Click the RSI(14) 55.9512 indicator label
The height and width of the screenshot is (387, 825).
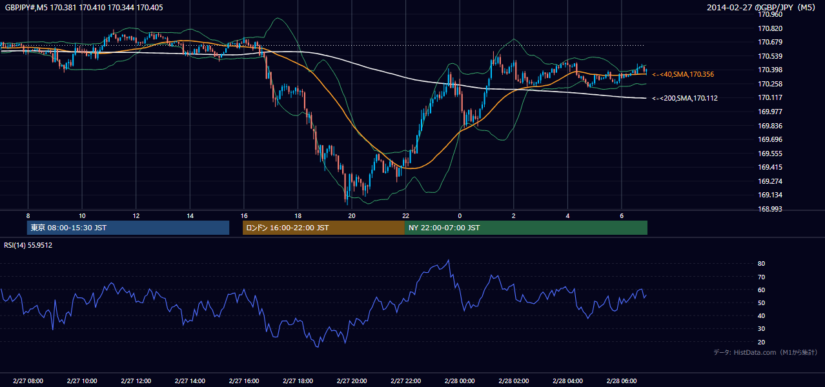[28, 245]
